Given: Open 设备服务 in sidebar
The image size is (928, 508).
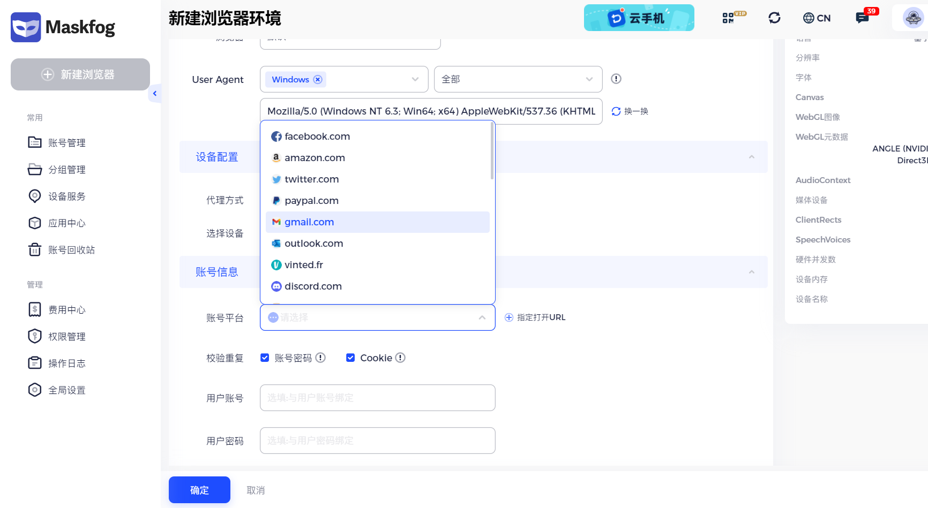Looking at the screenshot, I should point(56,196).
